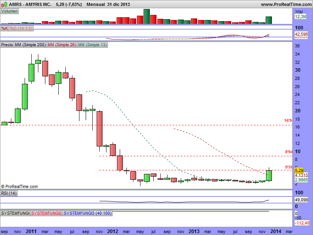This screenshot has height=235, width=313.
Task: Open the MM (Simple 13) indicator label
Action: tap(92, 45)
